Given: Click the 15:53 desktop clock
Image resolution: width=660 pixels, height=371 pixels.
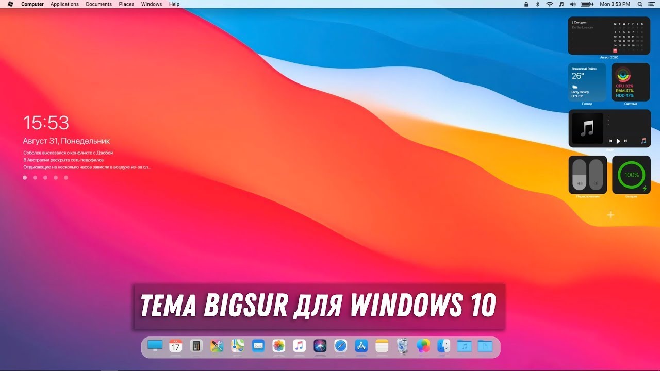Looking at the screenshot, I should tap(46, 123).
